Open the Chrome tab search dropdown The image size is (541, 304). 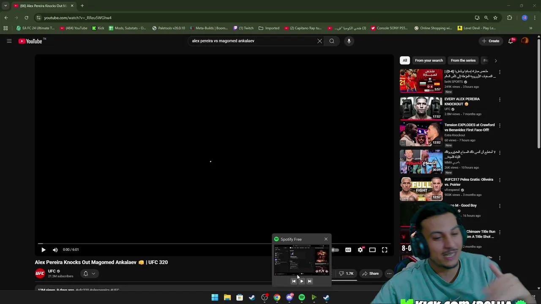(x=5, y=6)
